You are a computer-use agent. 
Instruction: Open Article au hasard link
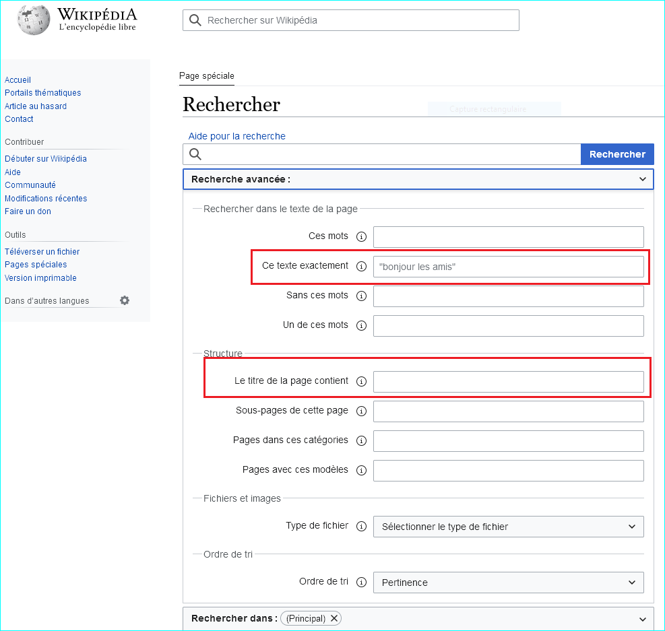[36, 106]
